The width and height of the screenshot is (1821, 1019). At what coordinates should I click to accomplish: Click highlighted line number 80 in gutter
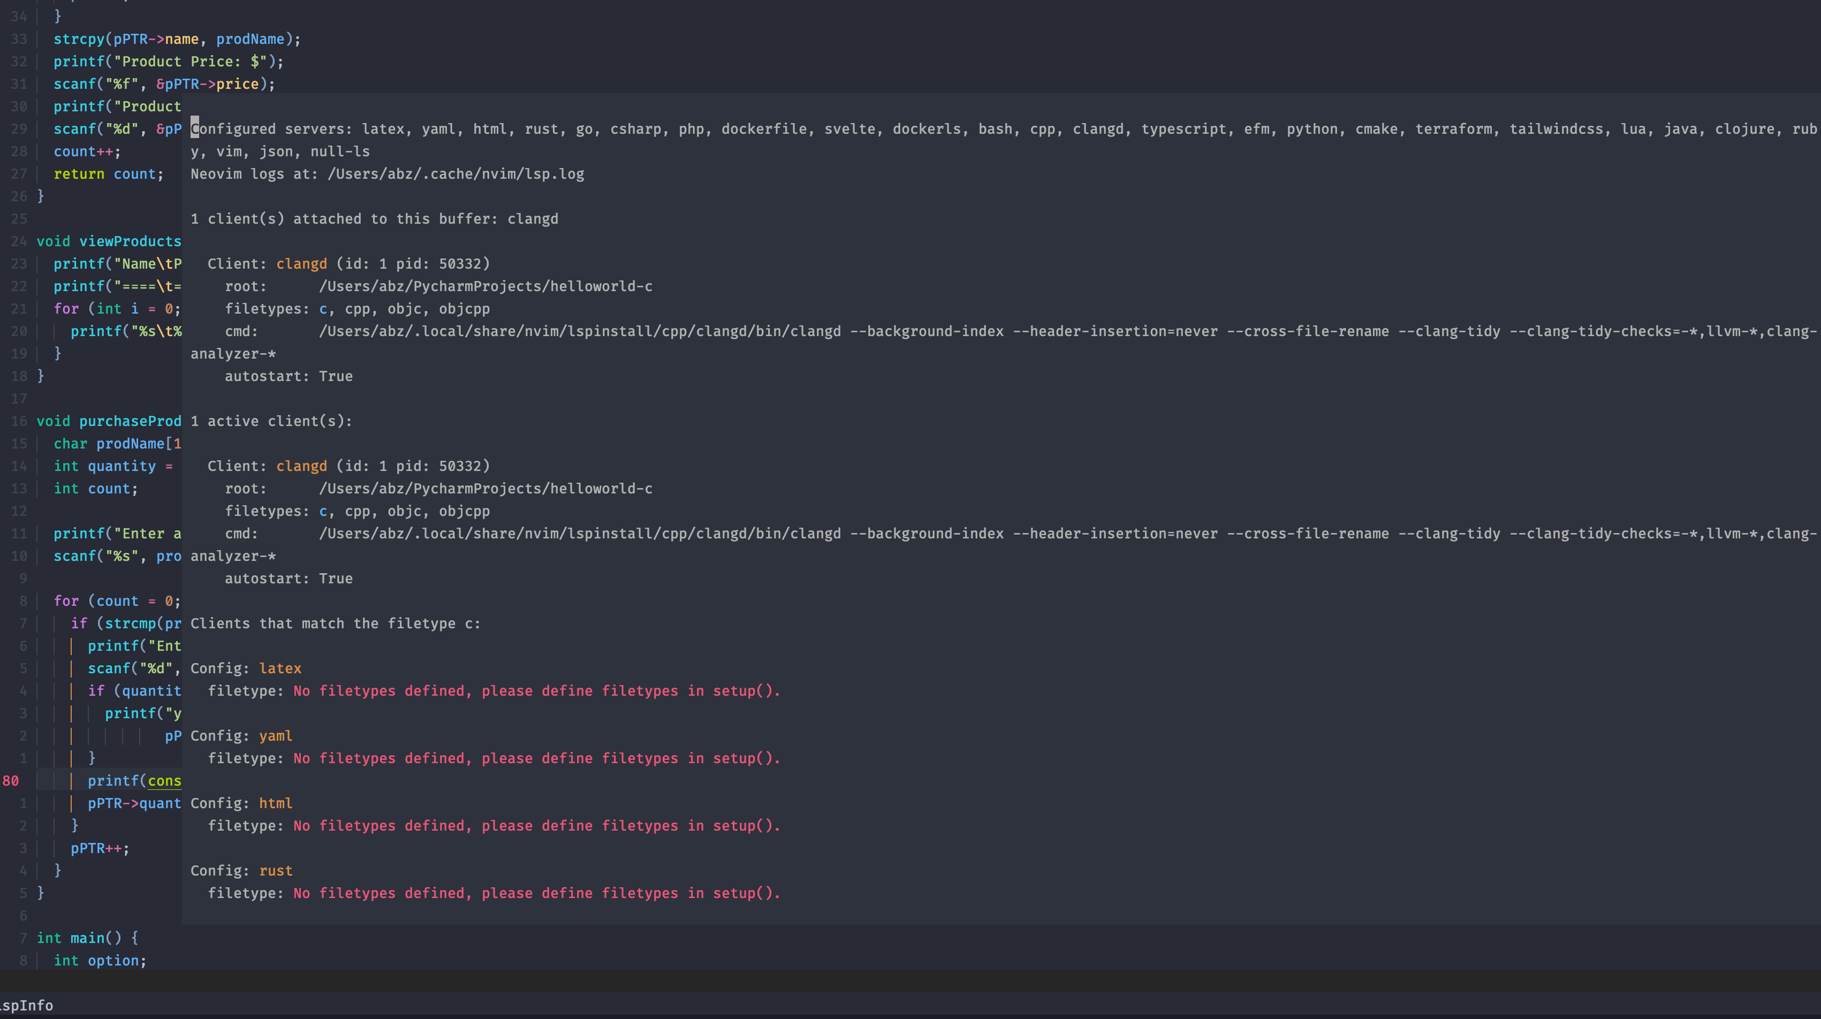[10, 781]
